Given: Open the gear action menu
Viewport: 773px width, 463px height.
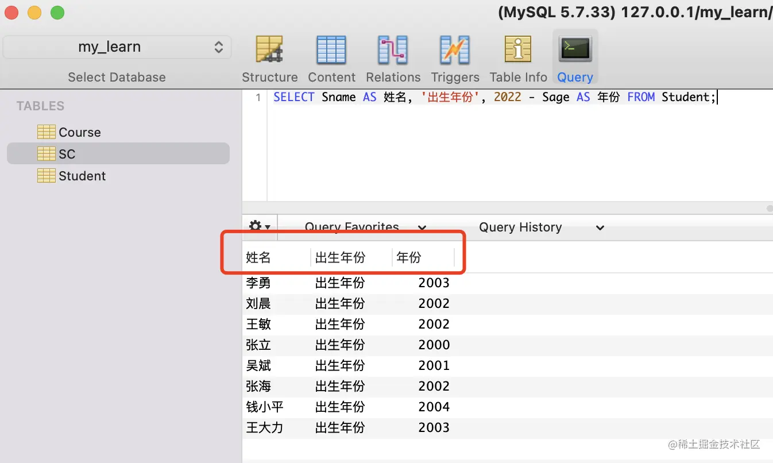Looking at the screenshot, I should pyautogui.click(x=260, y=227).
